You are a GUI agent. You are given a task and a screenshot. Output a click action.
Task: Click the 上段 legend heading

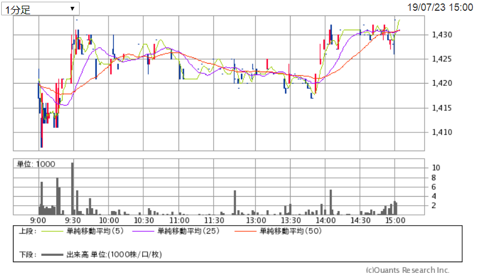[28, 231]
